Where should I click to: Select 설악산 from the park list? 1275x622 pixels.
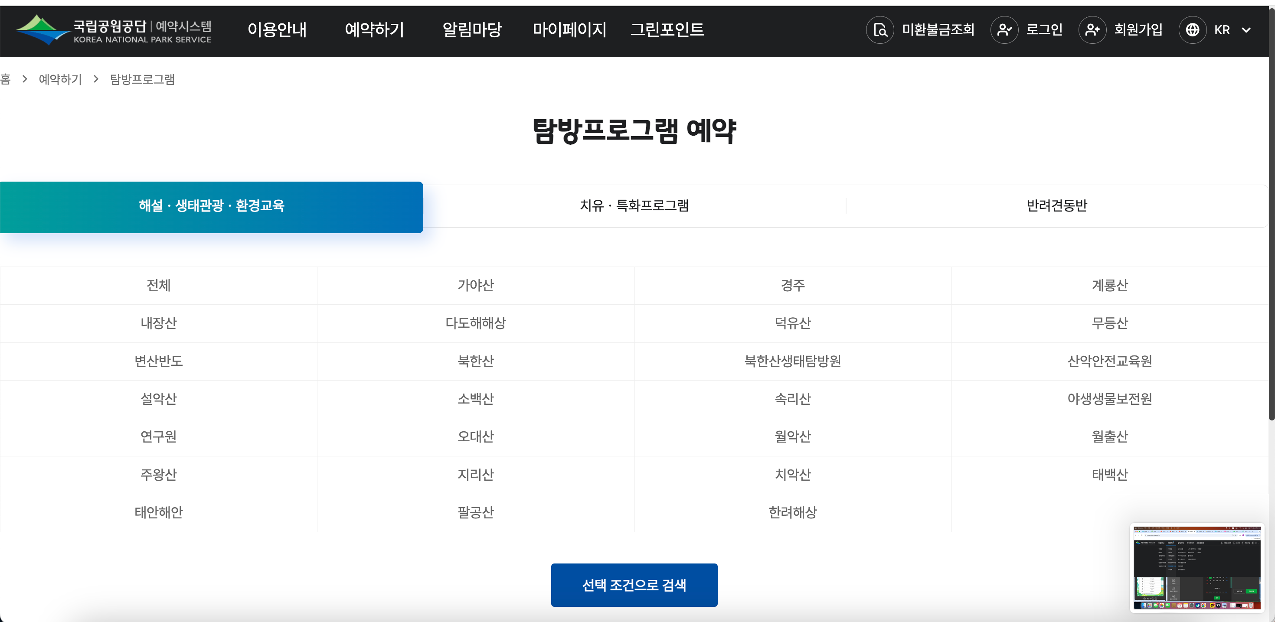(158, 399)
